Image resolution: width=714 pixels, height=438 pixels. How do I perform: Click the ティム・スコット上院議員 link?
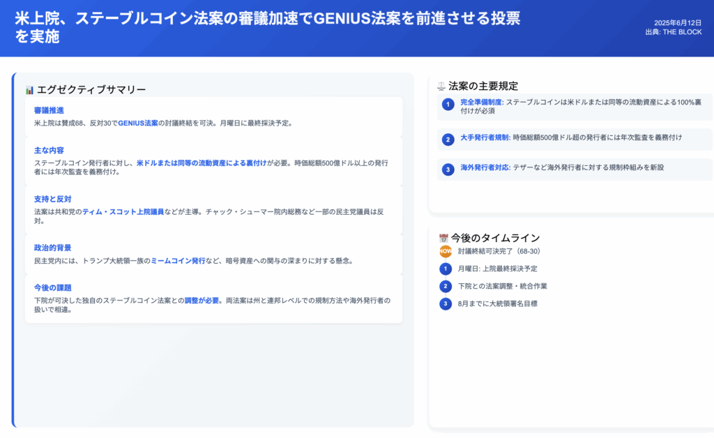pyautogui.click(x=123, y=212)
